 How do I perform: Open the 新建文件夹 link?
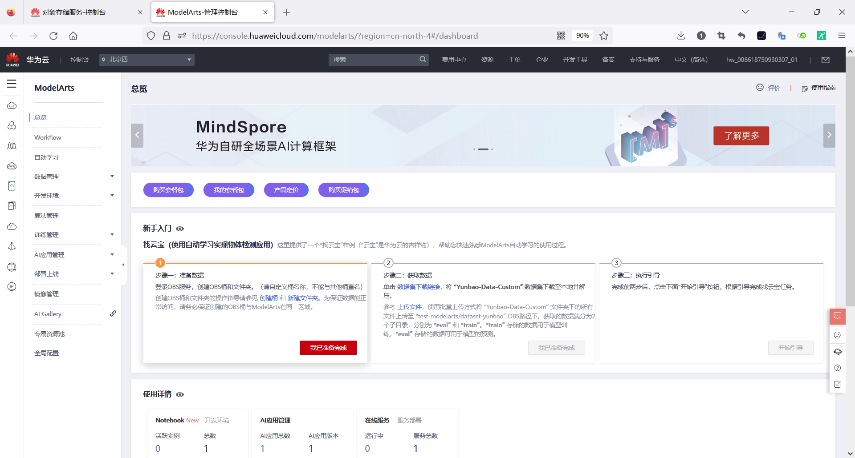(x=303, y=298)
